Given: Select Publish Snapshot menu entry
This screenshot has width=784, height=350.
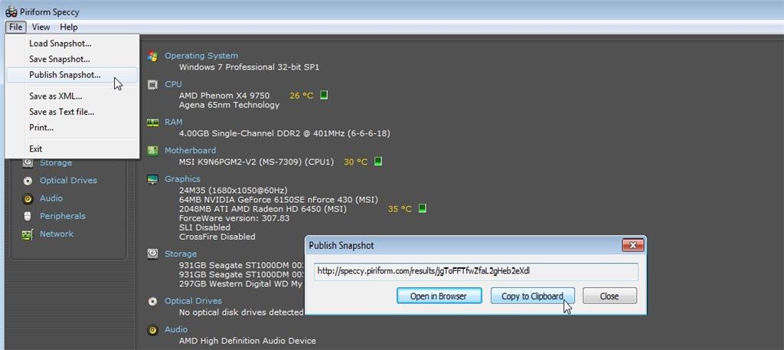Looking at the screenshot, I should (x=72, y=75).
